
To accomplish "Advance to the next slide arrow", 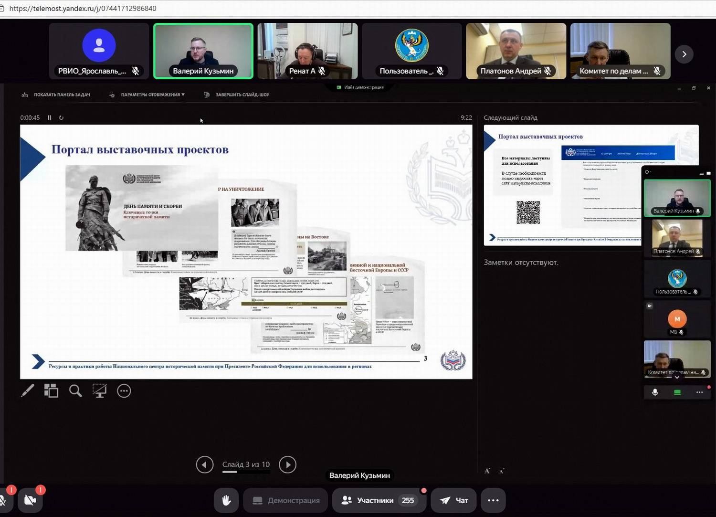I will pyautogui.click(x=287, y=464).
